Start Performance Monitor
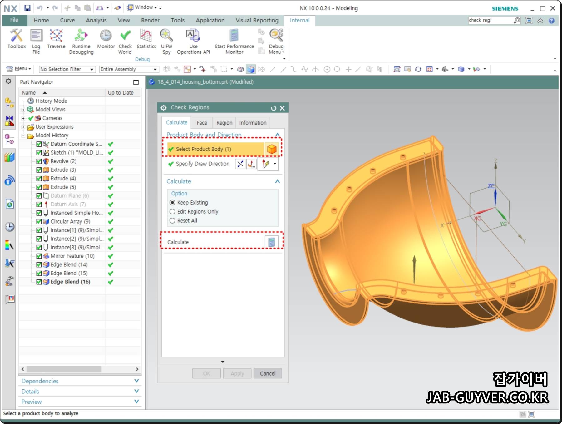This screenshot has width=562, height=424. click(x=234, y=42)
